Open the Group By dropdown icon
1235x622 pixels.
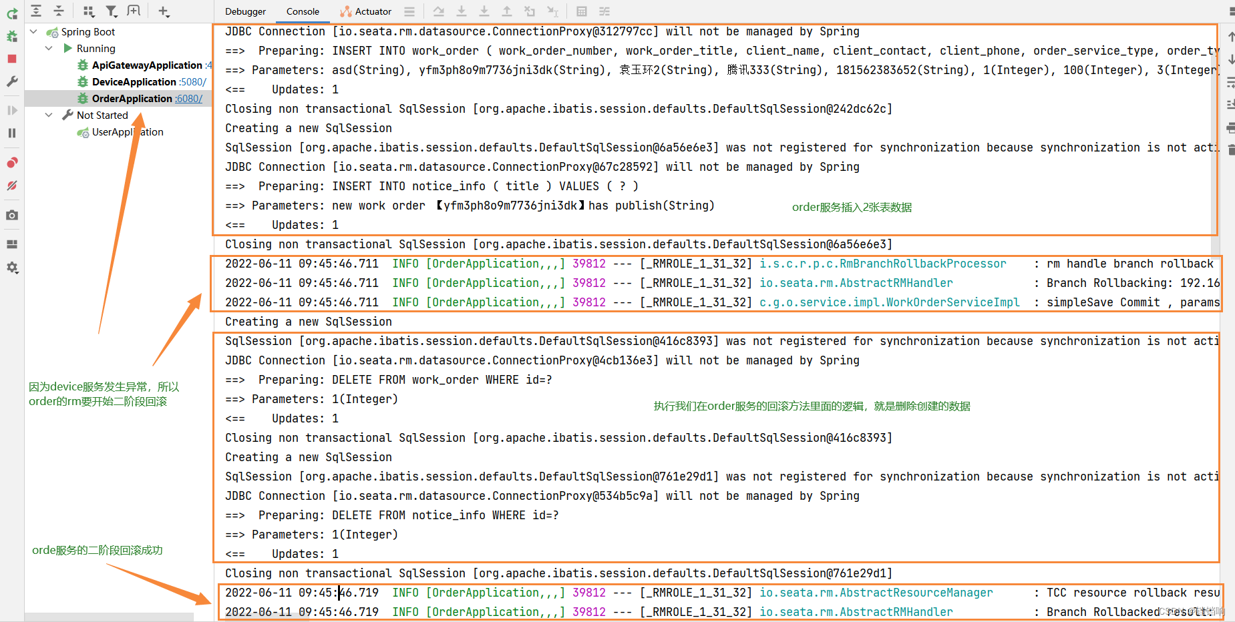pos(89,11)
